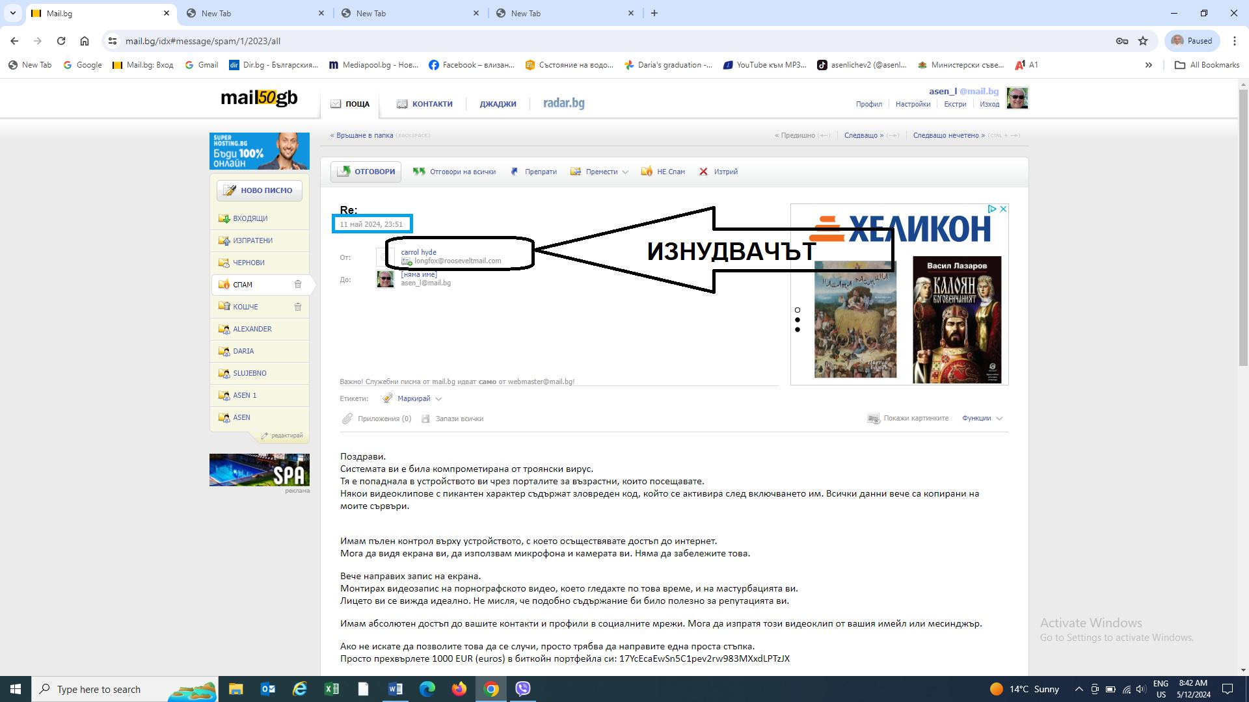
Task: Click the Reply (ОТГОВОРИ) button
Action: tap(366, 172)
